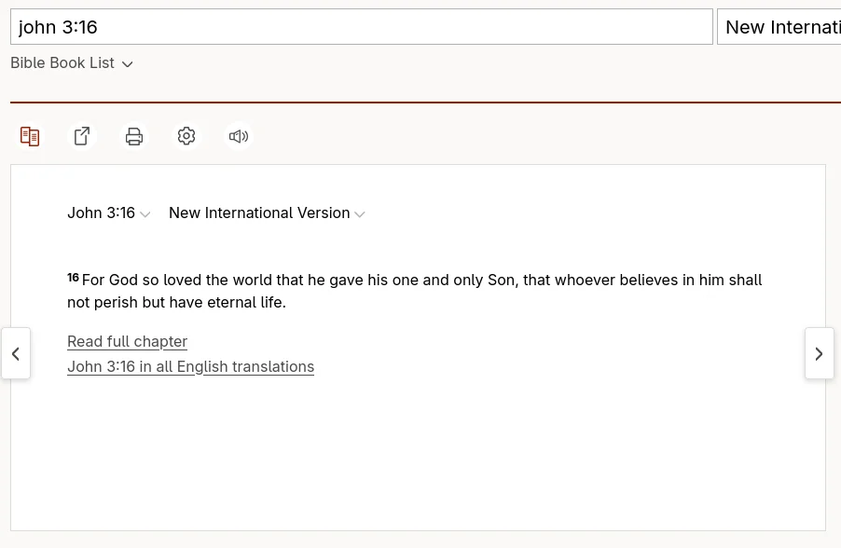The image size is (841, 548).
Task: Click the share passage icon
Action: pos(82,137)
